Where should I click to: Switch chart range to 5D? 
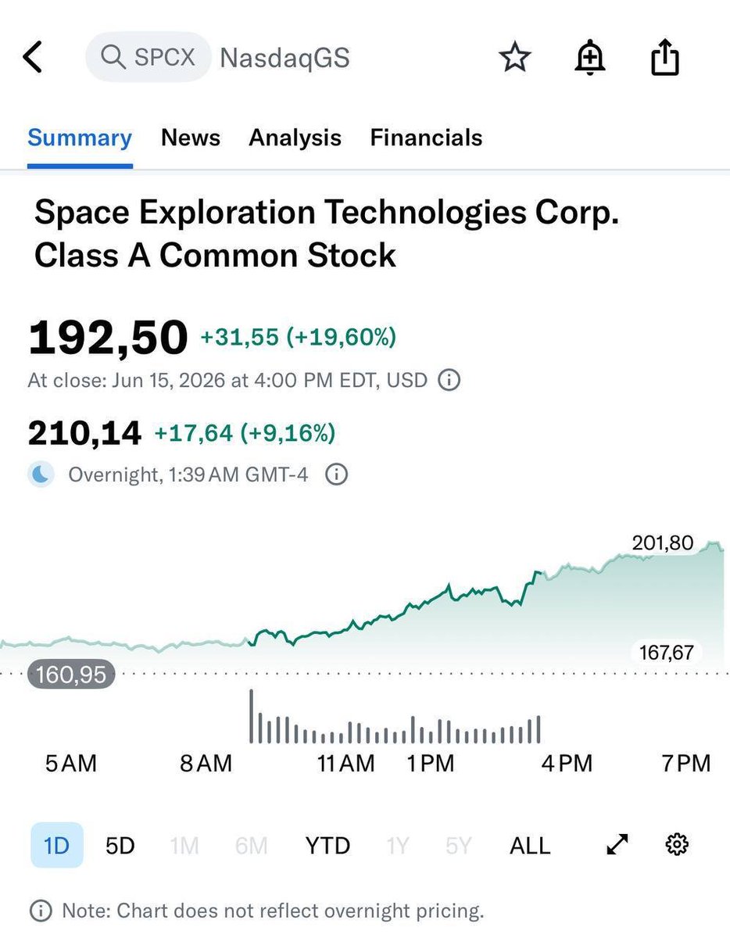tap(120, 845)
